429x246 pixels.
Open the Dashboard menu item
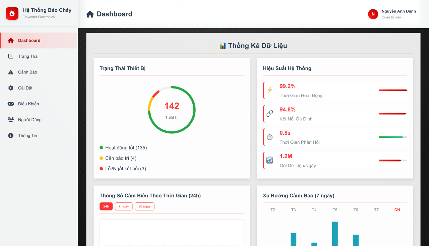[29, 41]
